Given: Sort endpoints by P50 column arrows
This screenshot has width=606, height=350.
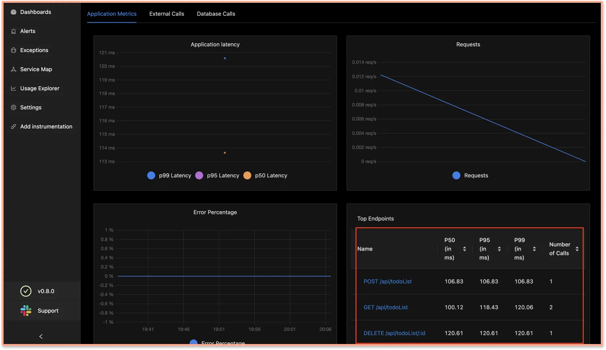Looking at the screenshot, I should point(464,249).
